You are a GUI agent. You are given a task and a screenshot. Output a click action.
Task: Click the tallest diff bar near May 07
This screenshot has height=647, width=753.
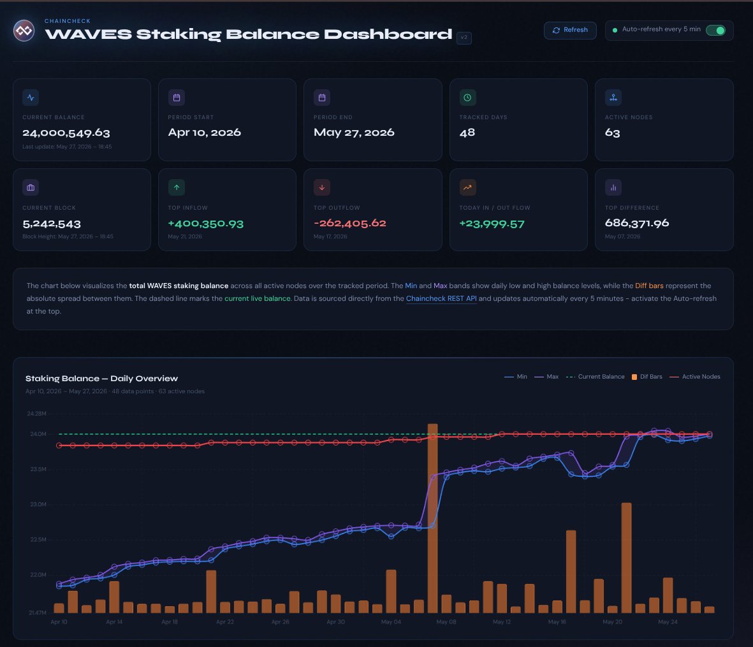coord(432,518)
